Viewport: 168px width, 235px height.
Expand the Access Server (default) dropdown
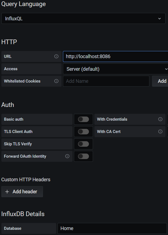coord(115,69)
